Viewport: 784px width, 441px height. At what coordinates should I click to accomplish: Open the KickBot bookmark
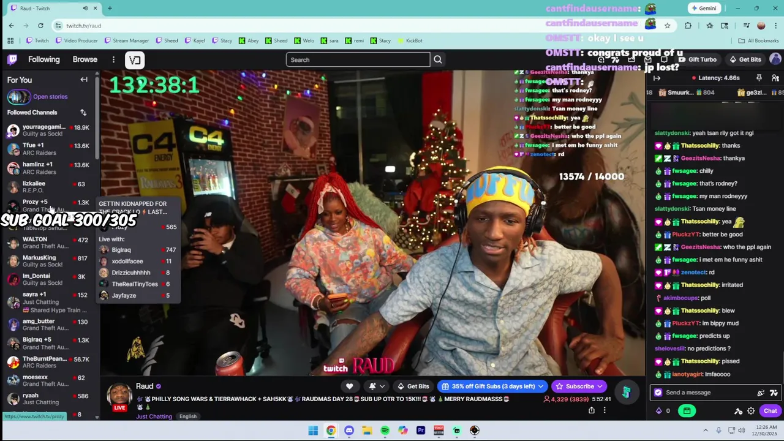click(410, 40)
